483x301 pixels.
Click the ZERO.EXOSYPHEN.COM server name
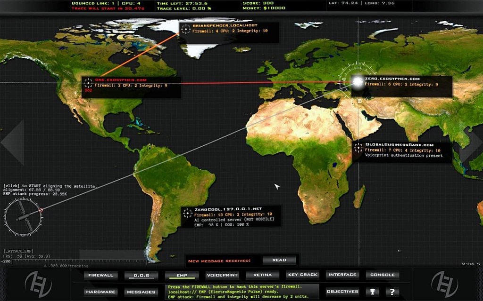(392, 79)
